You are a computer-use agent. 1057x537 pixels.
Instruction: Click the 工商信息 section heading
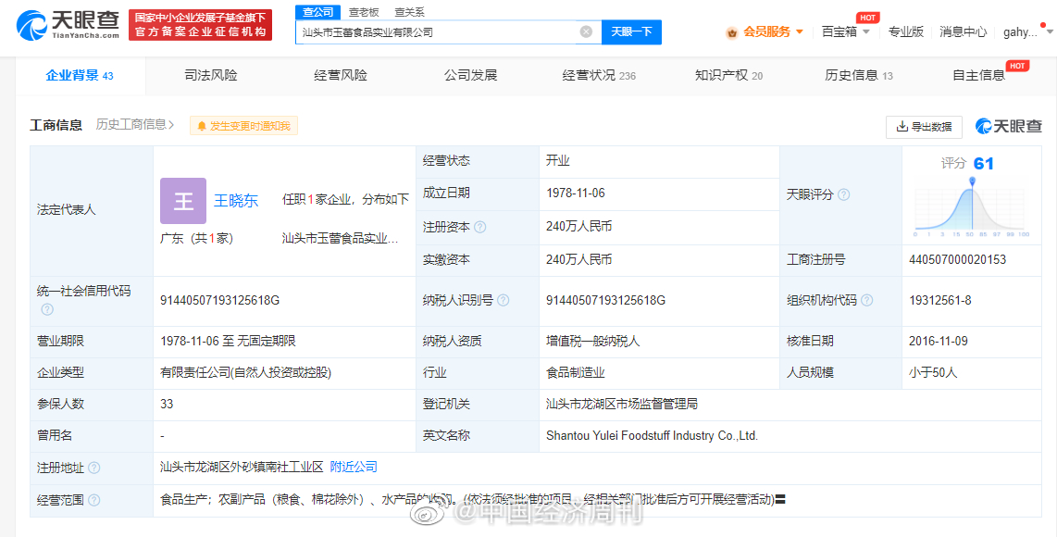point(56,125)
